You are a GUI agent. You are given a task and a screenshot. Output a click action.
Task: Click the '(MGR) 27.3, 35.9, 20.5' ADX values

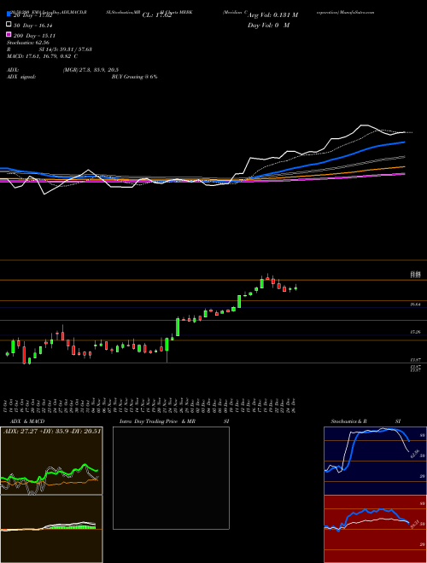91,70
